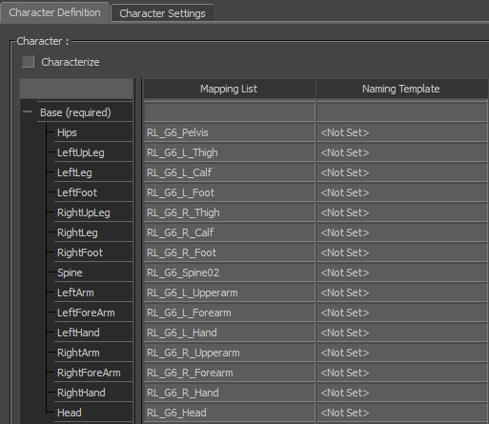Enable the Characterize checkbox

pyautogui.click(x=28, y=62)
